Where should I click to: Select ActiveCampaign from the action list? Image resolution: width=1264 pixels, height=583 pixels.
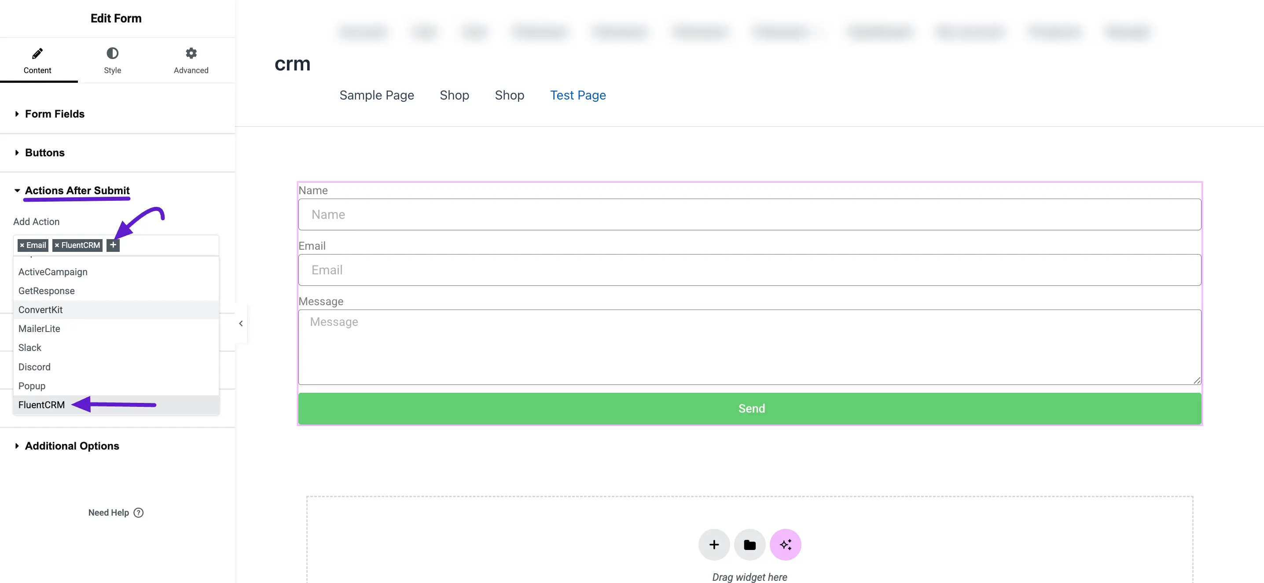point(116,272)
